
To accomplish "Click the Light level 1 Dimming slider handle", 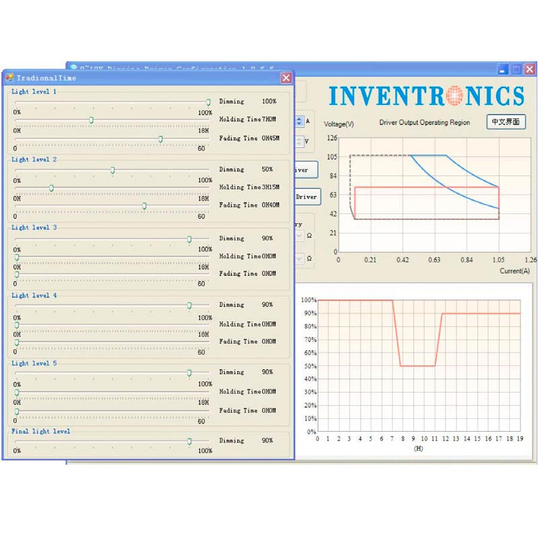I will point(208,102).
